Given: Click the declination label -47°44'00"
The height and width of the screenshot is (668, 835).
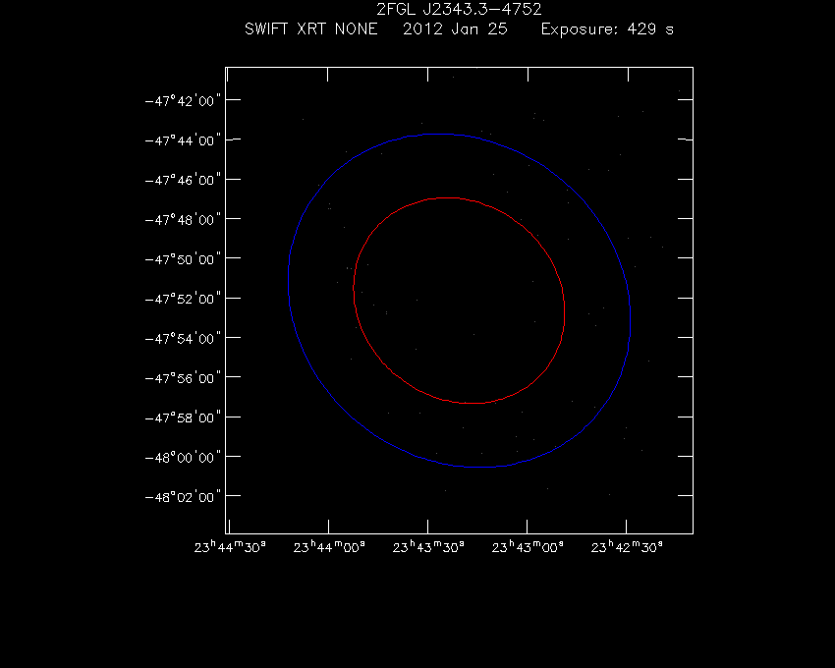Looking at the screenshot, I should (183, 140).
